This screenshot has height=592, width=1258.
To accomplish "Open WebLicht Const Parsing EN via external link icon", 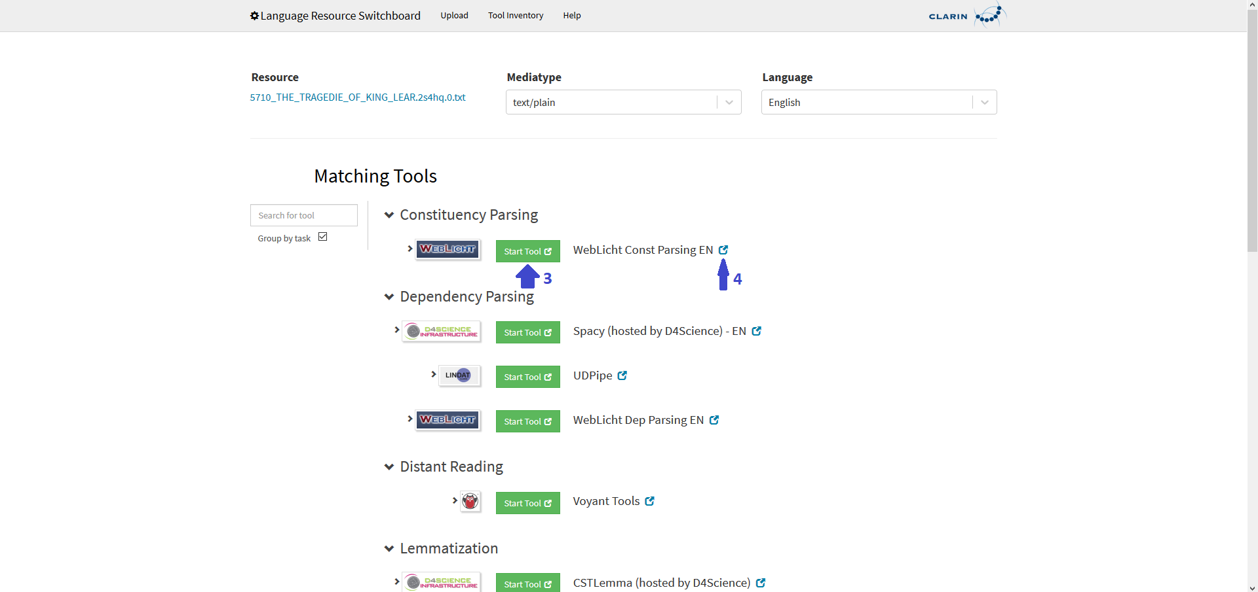I will tap(723, 249).
